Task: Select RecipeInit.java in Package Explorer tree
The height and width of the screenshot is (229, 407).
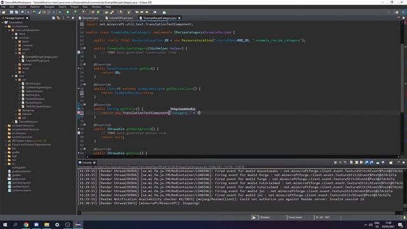Action: pyautogui.click(x=34, y=102)
